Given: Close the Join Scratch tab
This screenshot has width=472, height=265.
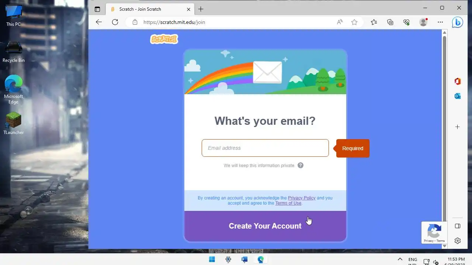Looking at the screenshot, I should [189, 9].
